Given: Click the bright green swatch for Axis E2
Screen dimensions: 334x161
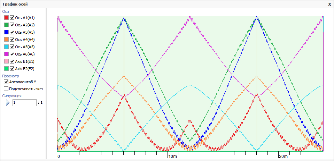Looking at the screenshot, I should point(6,69).
